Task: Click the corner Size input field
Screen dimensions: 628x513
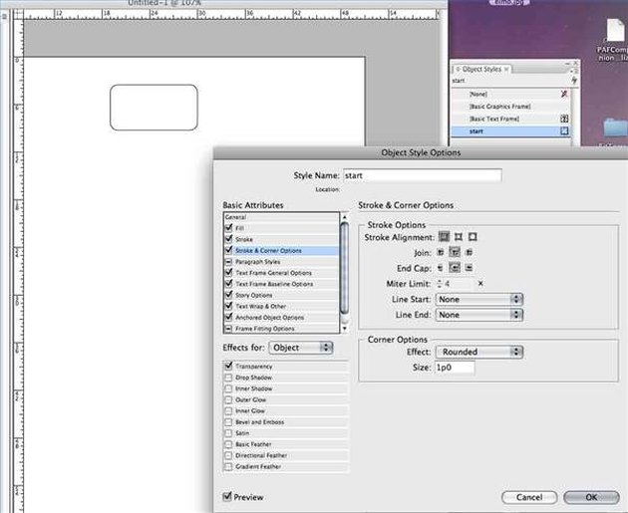Action: [x=455, y=368]
